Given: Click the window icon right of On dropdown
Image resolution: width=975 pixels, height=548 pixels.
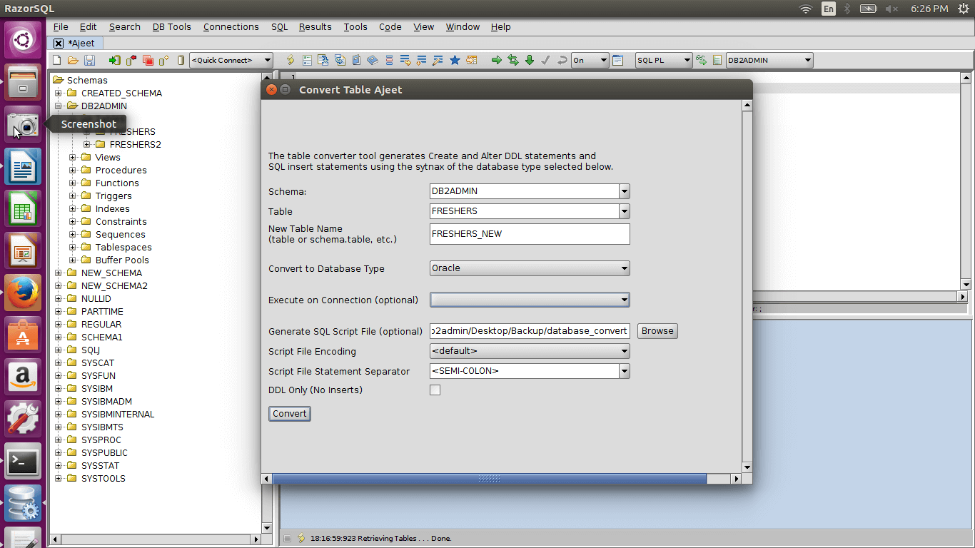Looking at the screenshot, I should [x=618, y=61].
